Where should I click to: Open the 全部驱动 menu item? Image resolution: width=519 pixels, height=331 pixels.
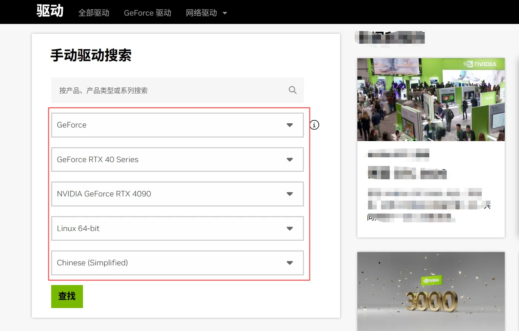point(94,13)
